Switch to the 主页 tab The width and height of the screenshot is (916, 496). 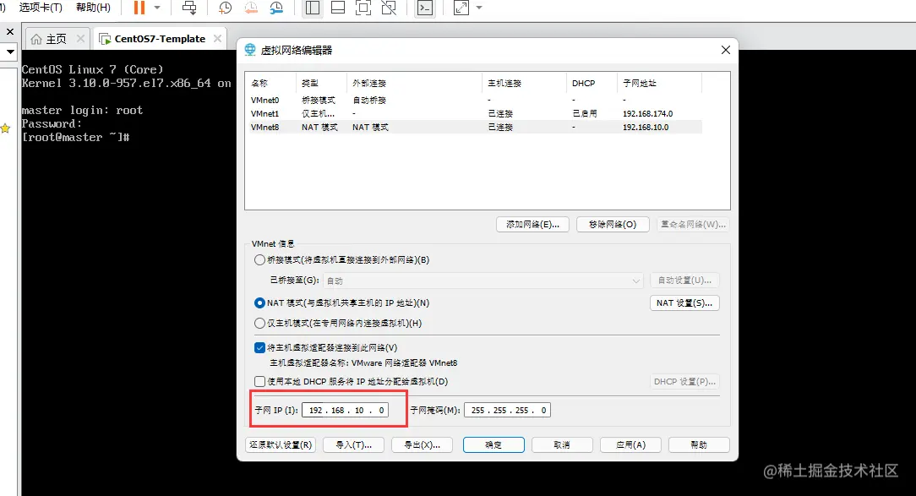56,39
